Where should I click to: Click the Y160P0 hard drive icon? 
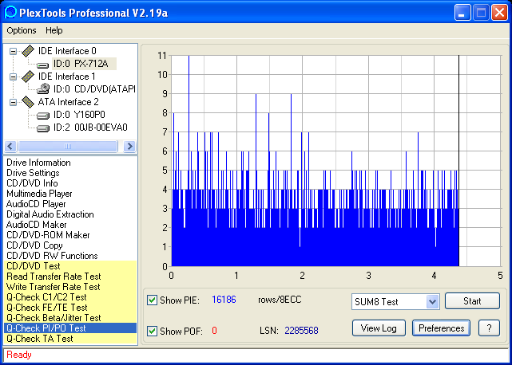point(43,116)
